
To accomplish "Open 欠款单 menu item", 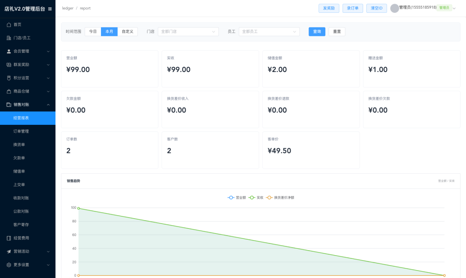I will pos(28,158).
